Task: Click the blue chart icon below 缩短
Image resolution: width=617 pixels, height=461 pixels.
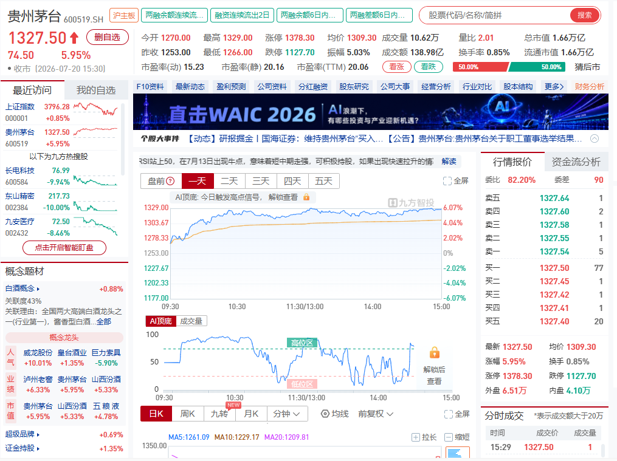Action: pyautogui.click(x=458, y=452)
